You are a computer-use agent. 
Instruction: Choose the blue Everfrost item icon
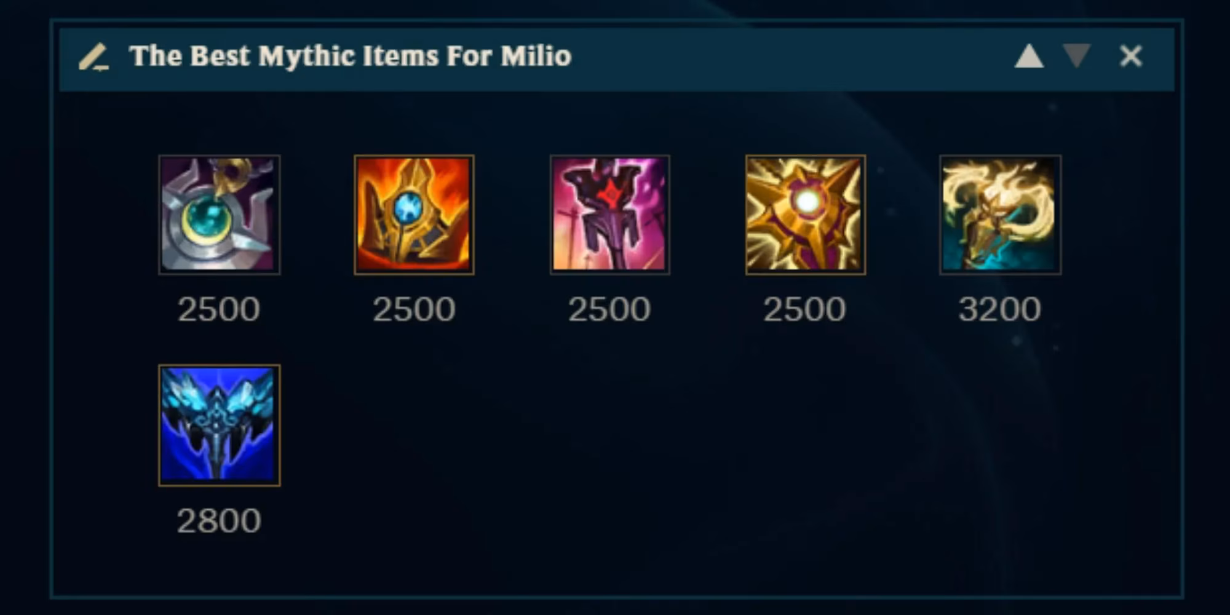(220, 425)
